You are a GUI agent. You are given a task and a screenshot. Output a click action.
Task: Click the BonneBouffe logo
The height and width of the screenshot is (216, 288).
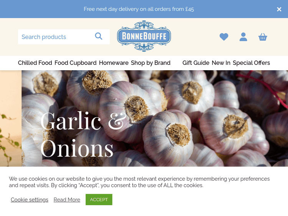(144, 36)
